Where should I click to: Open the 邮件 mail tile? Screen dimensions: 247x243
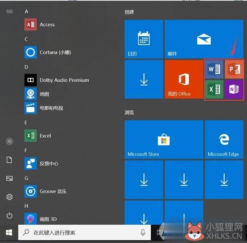tap(204, 39)
